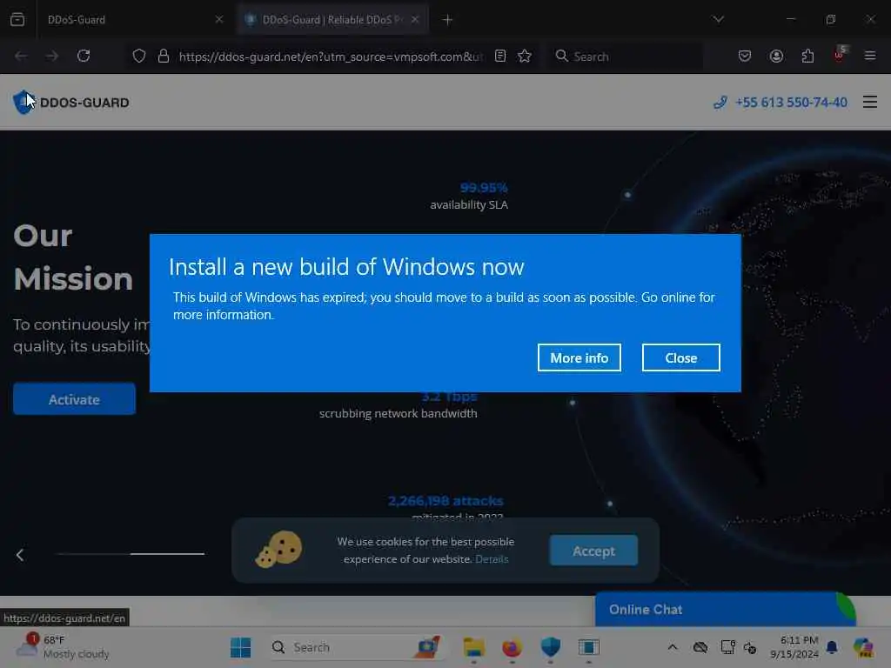
Task: Open Firefox from the taskbar
Action: 512,647
